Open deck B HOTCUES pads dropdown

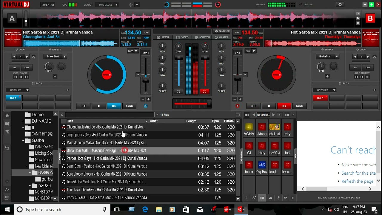point(324,90)
